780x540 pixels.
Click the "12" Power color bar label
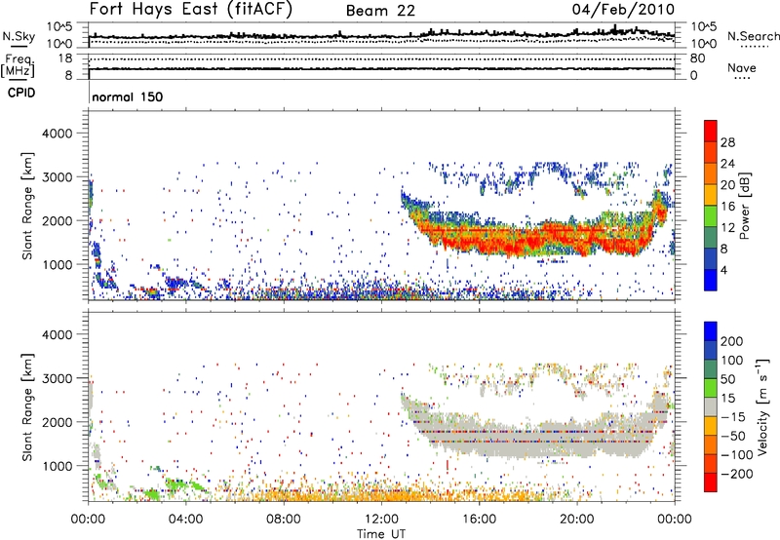[x=727, y=228]
